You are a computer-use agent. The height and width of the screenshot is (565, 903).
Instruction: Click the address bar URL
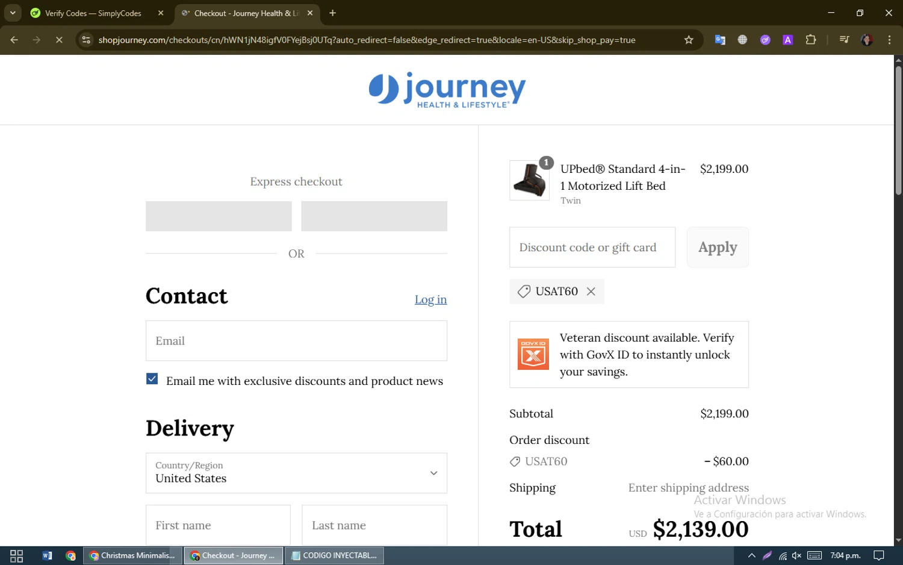pyautogui.click(x=367, y=40)
